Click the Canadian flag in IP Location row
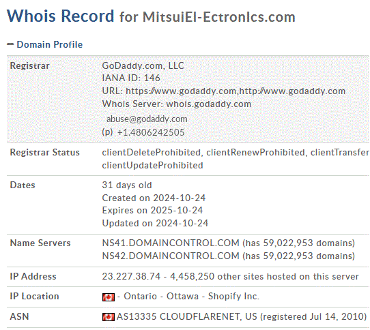The image size is (370, 330). (x=109, y=297)
